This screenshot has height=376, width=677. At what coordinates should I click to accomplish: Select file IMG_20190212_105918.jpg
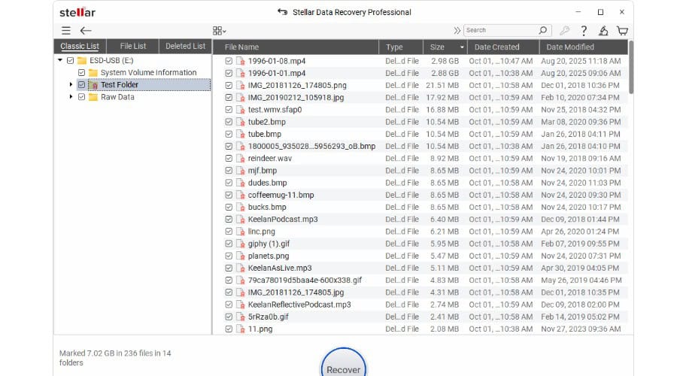point(296,98)
